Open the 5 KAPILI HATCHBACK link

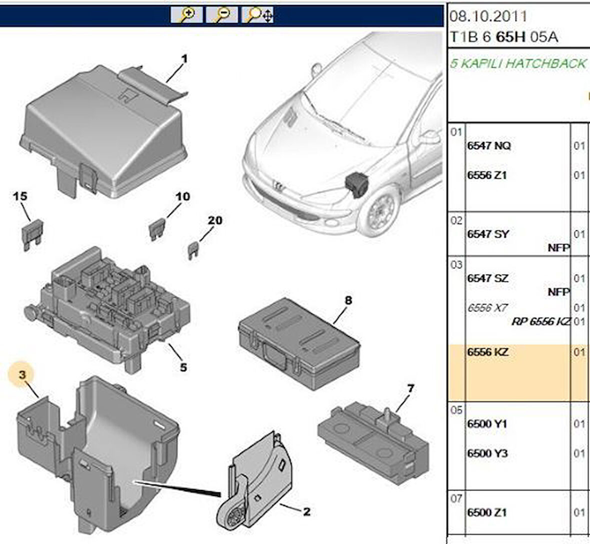[x=518, y=64]
